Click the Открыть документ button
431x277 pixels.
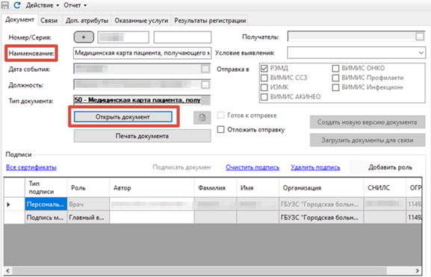[123, 116]
